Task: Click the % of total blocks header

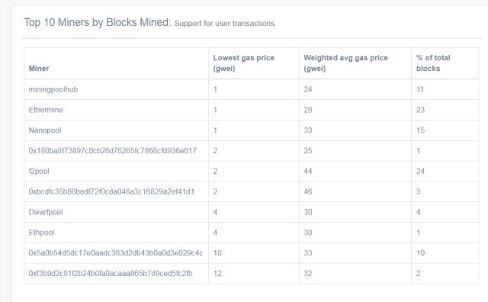Action: (x=433, y=63)
